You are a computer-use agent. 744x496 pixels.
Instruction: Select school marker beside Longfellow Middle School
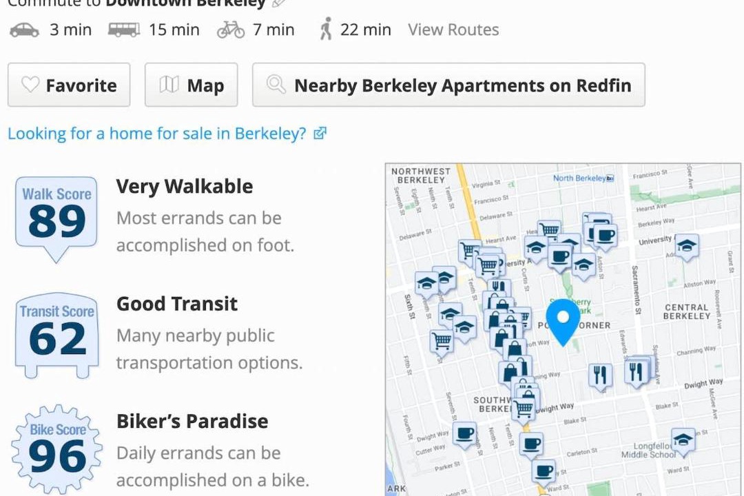tap(683, 439)
